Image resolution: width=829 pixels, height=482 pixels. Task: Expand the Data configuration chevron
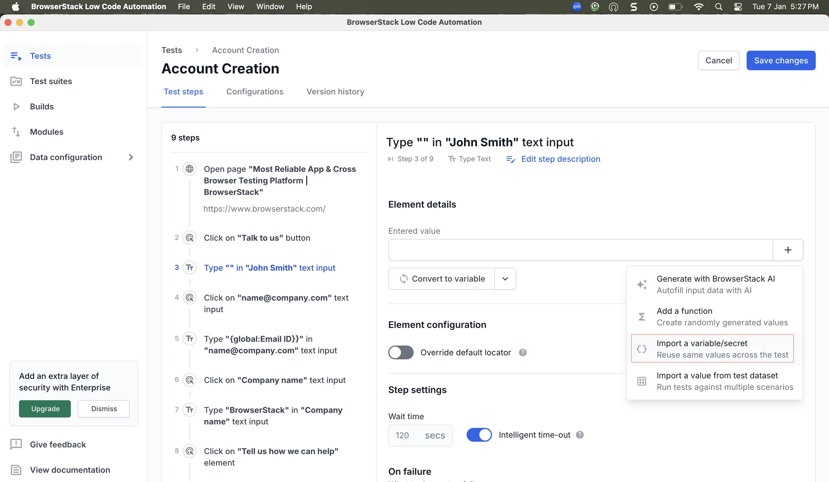tap(130, 157)
